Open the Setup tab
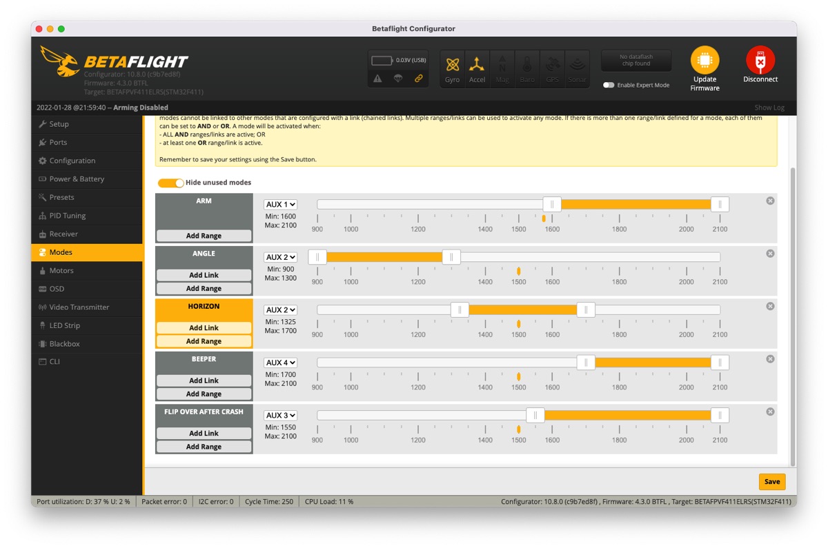 tap(87, 124)
